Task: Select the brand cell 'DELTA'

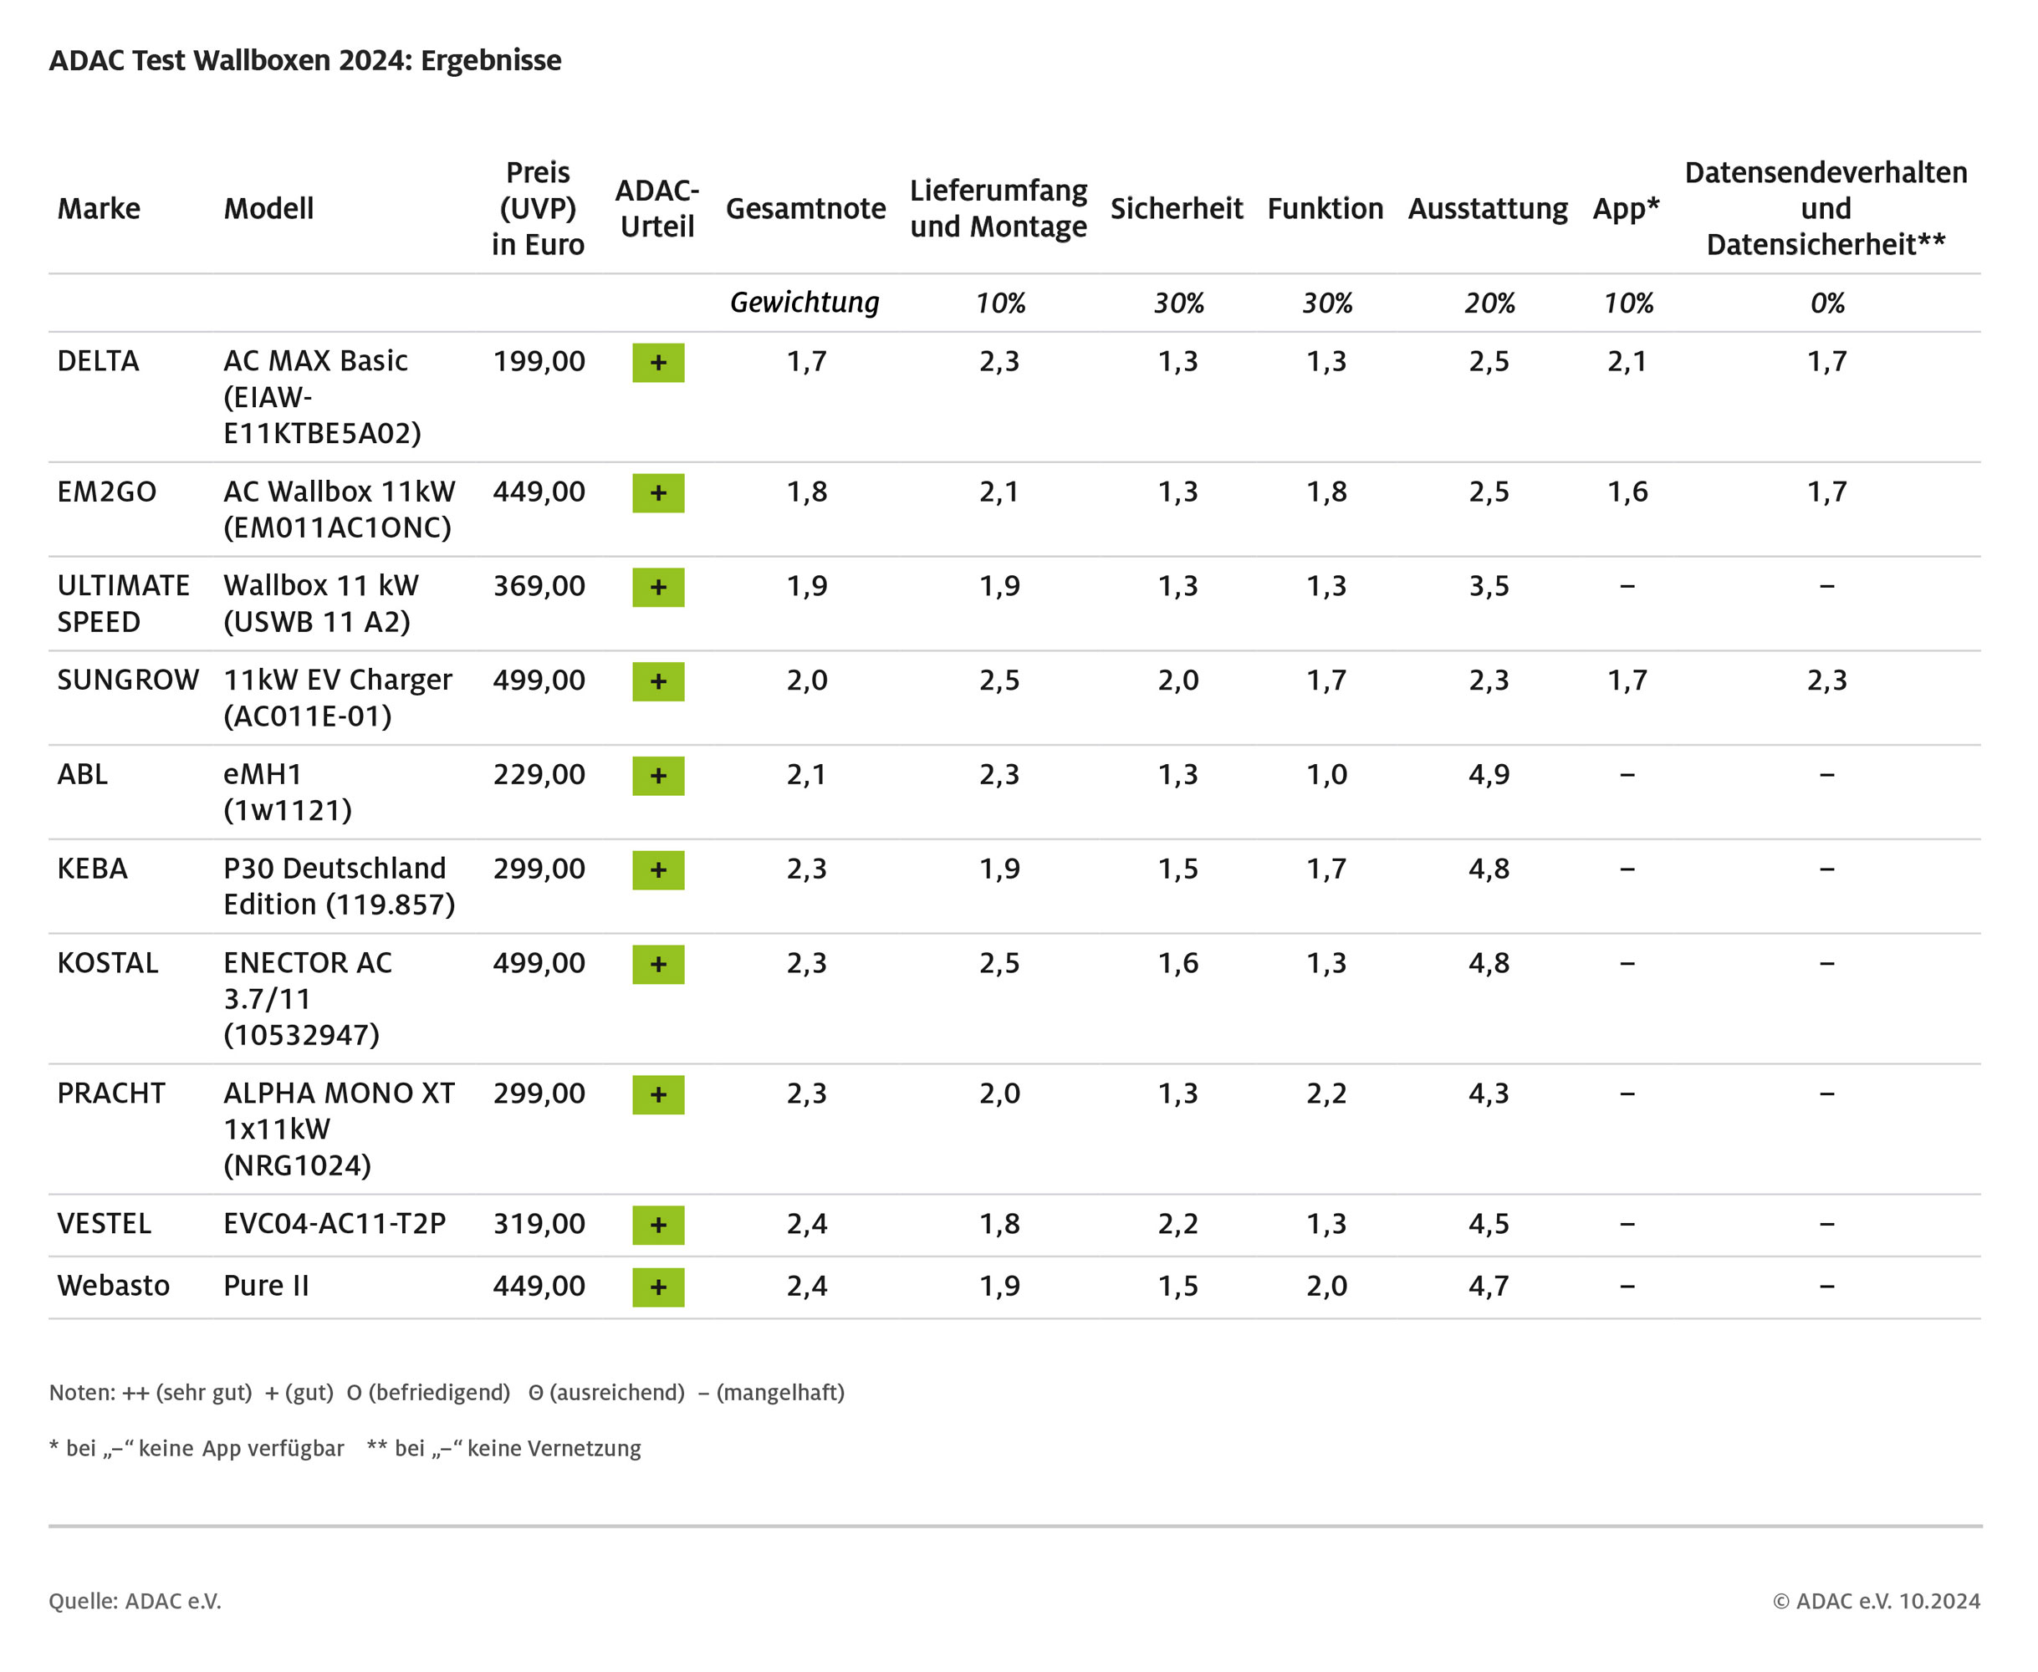Action: pyautogui.click(x=99, y=361)
